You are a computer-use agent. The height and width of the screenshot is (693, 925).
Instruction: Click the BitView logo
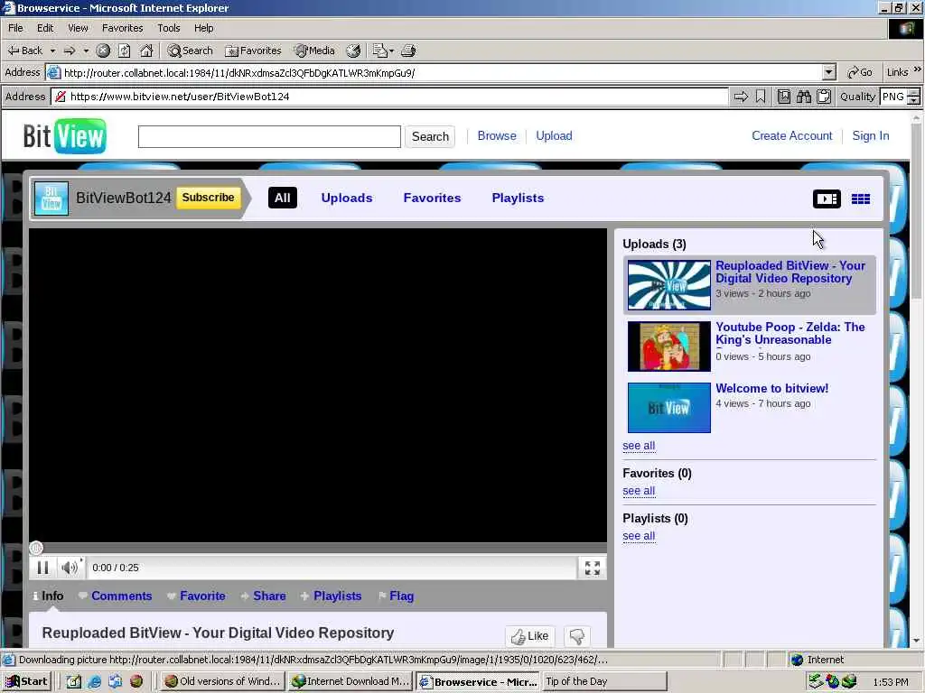[x=64, y=136]
